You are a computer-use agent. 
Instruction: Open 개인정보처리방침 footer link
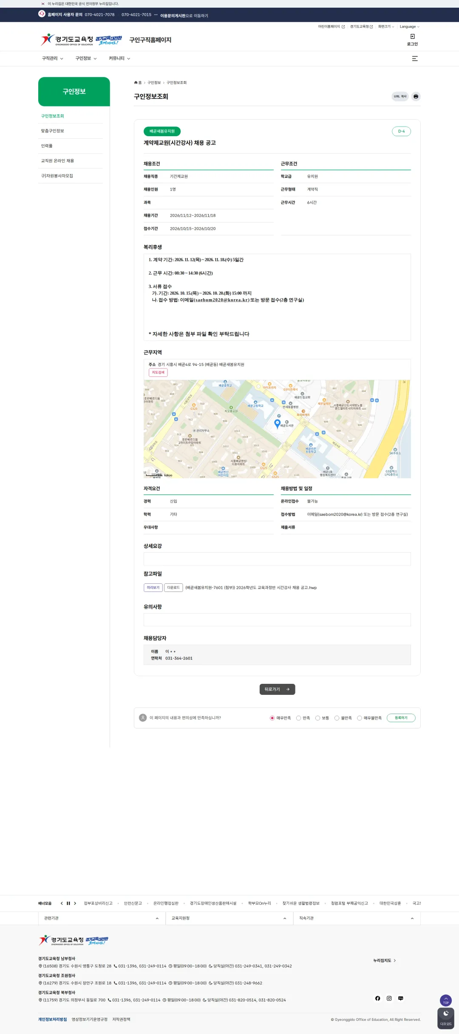(52, 1020)
